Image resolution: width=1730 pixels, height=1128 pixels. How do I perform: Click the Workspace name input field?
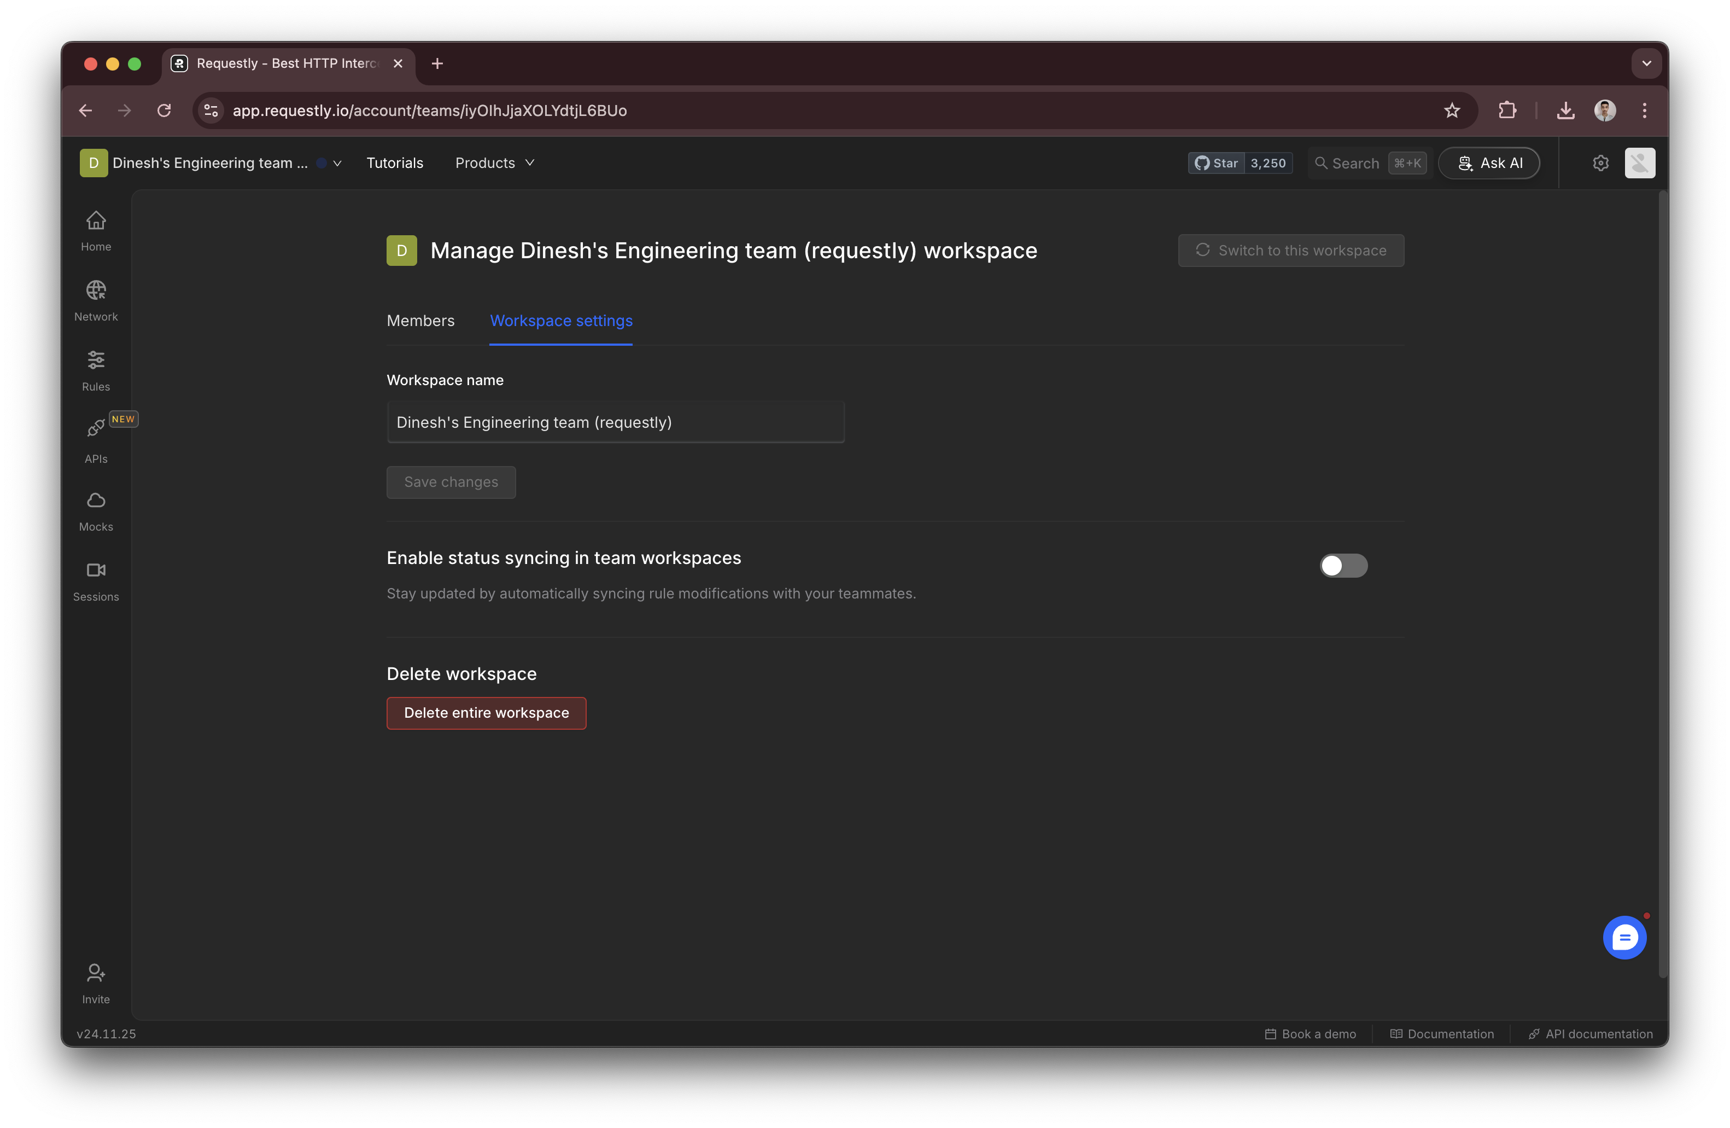[615, 422]
